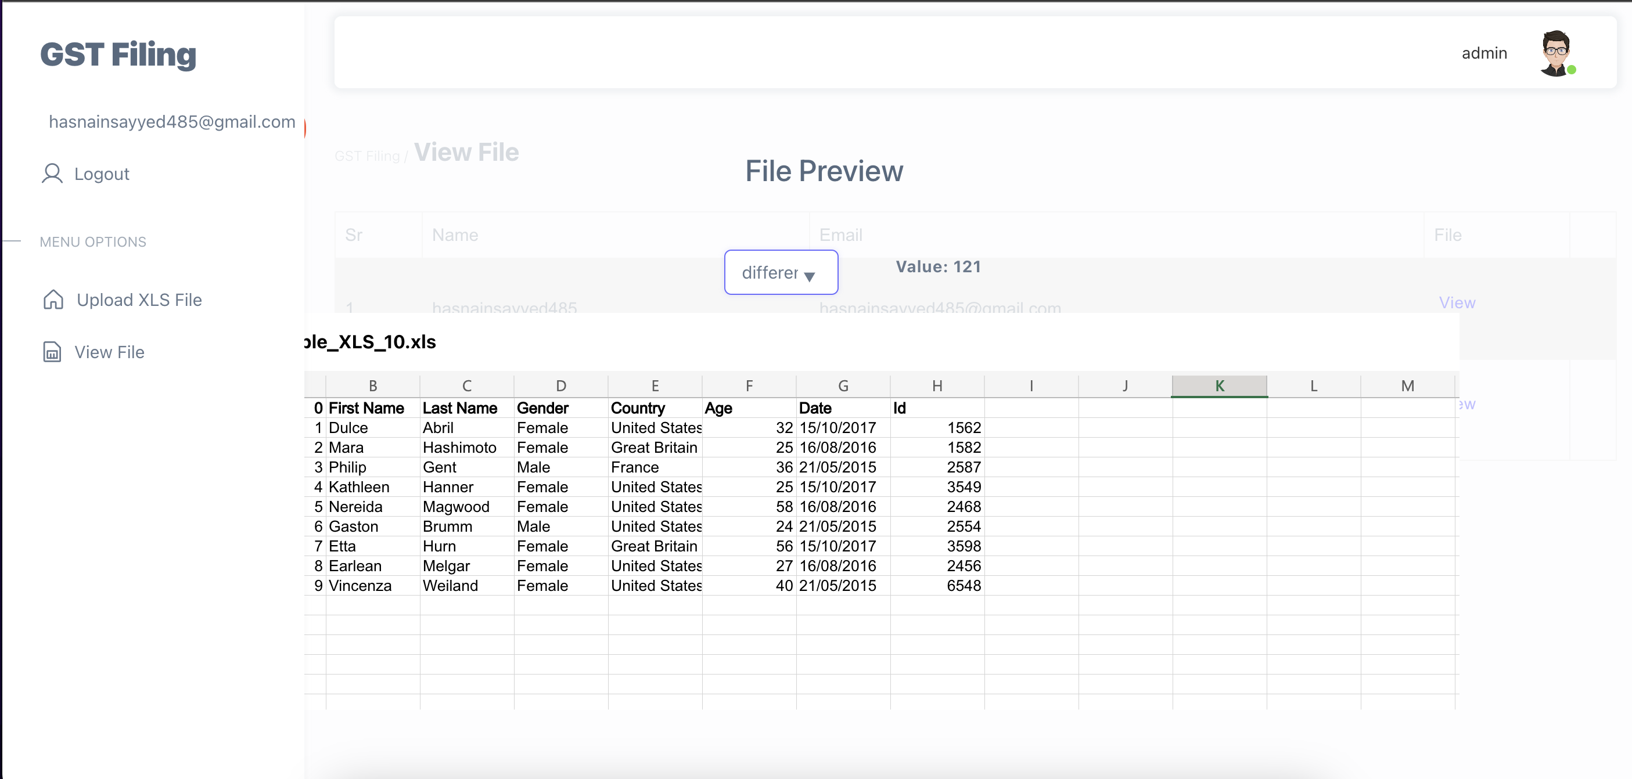
Task: Click the Hashimoto last name cell
Action: (x=465, y=448)
